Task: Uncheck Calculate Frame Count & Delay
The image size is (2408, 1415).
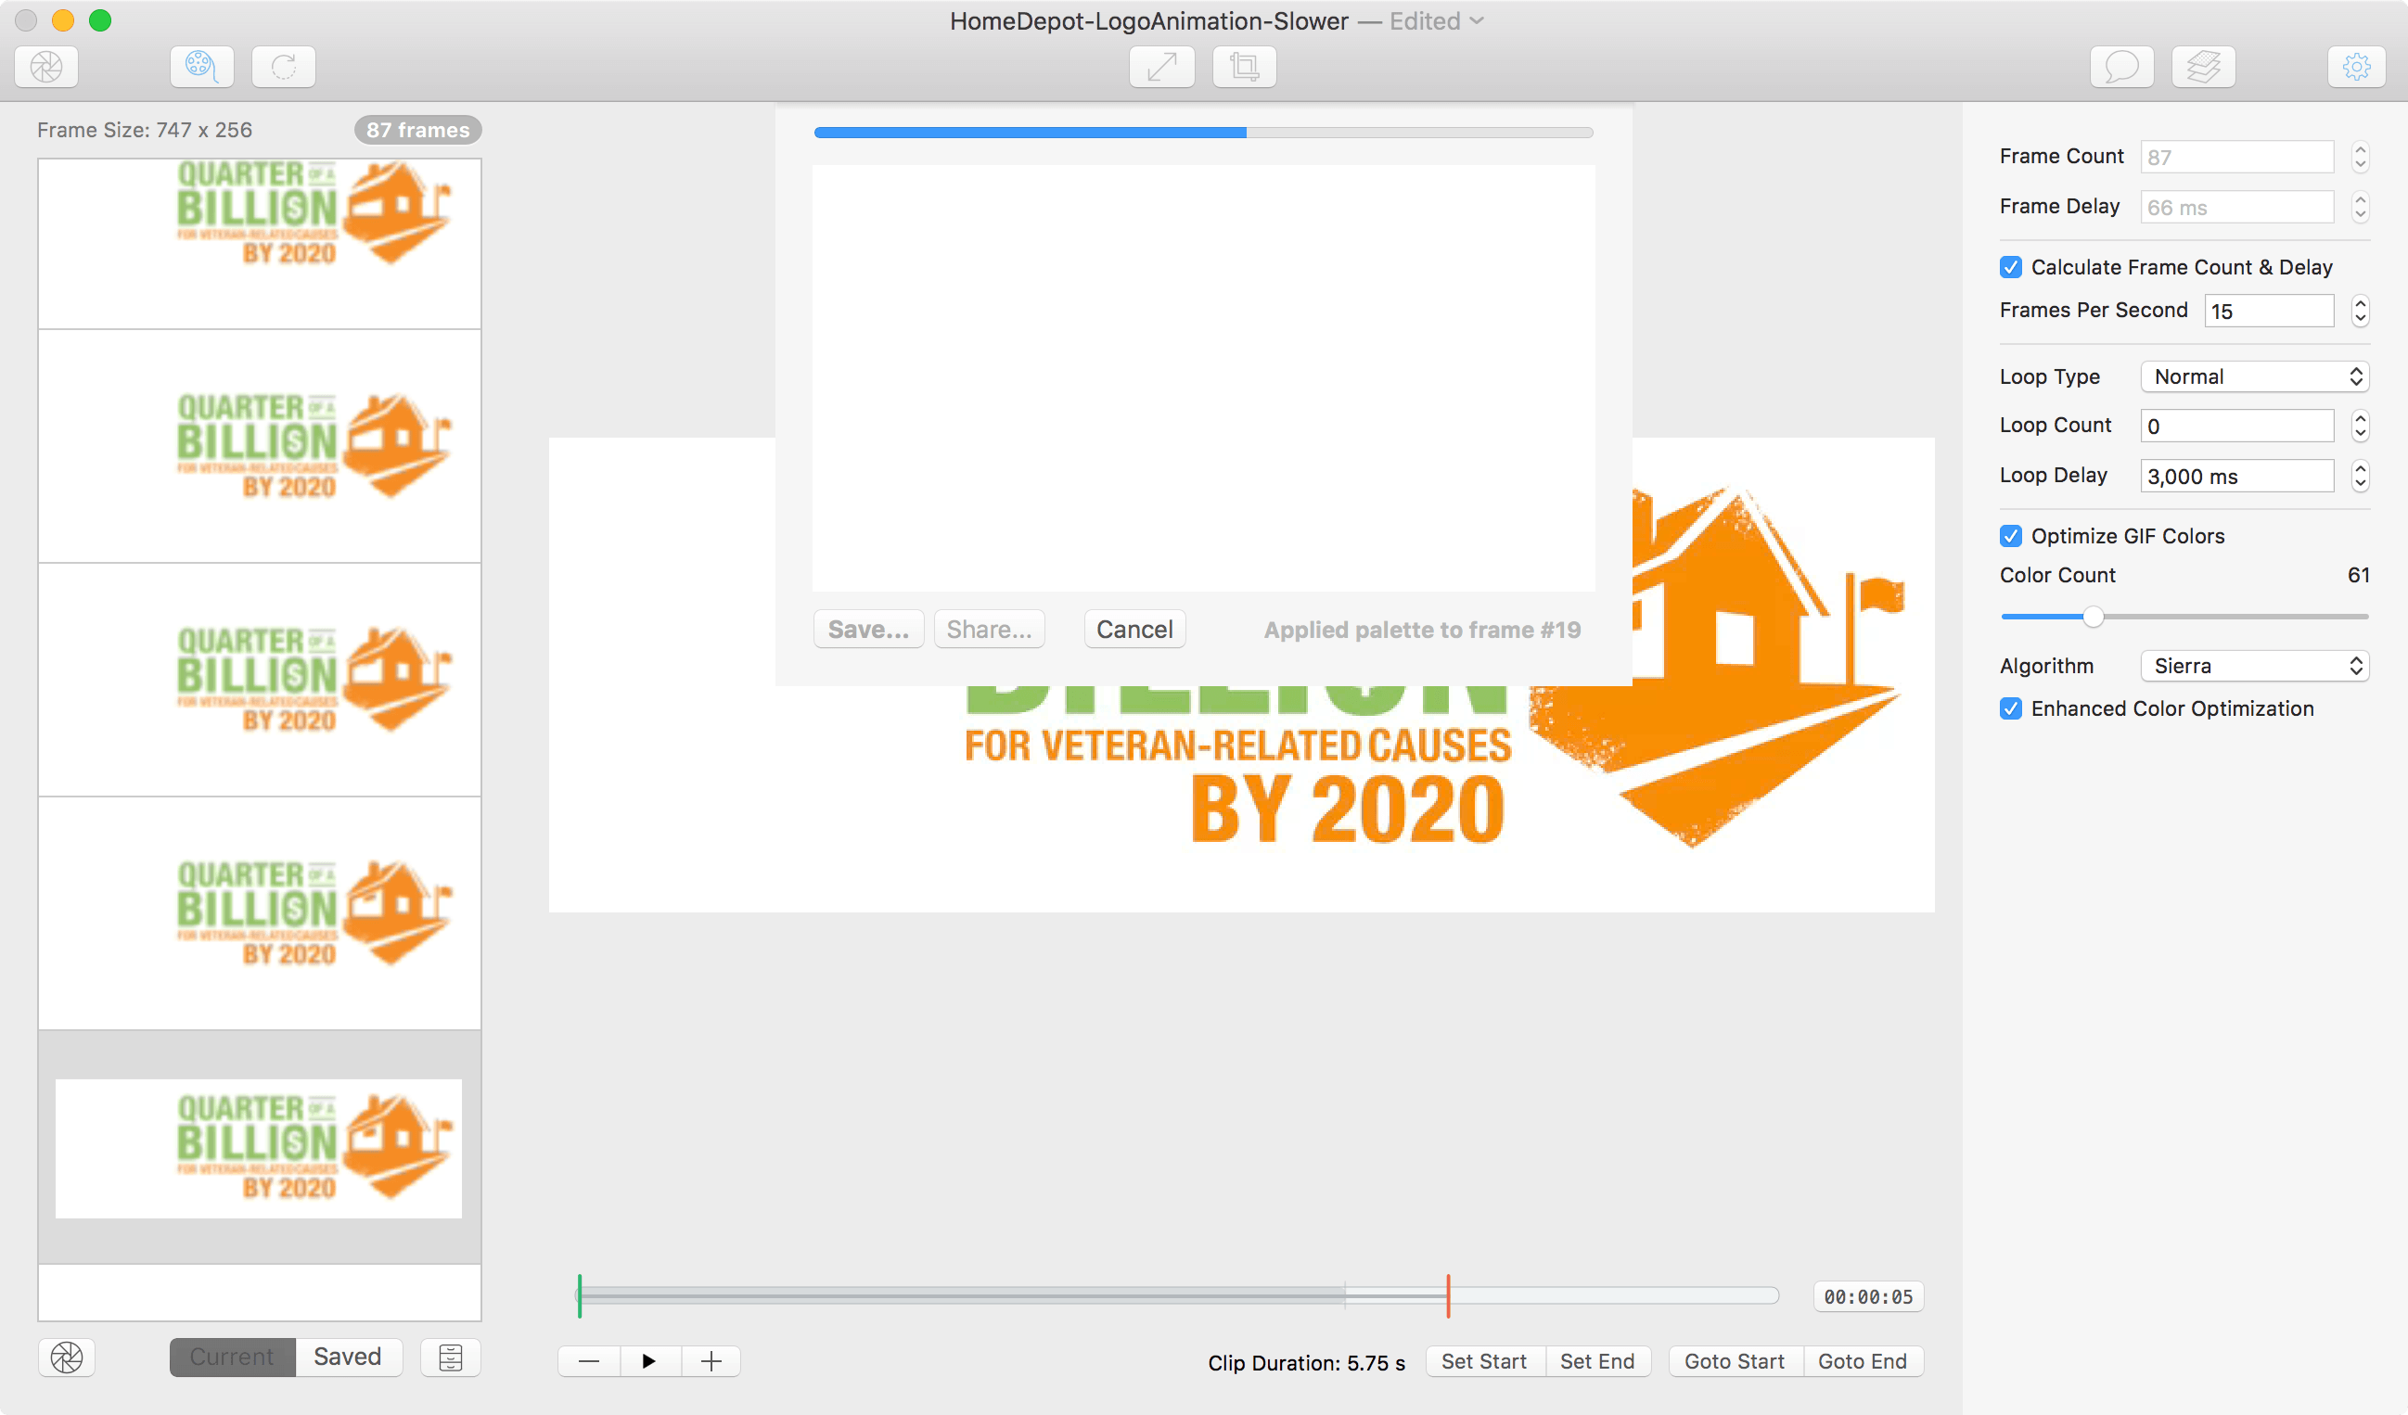Action: 2010,268
